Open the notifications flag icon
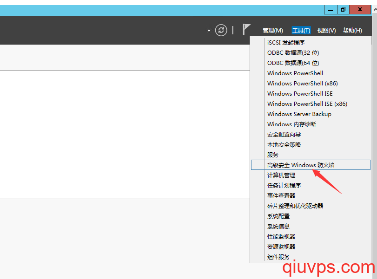Screen dimensions: 377x279 point(246,29)
